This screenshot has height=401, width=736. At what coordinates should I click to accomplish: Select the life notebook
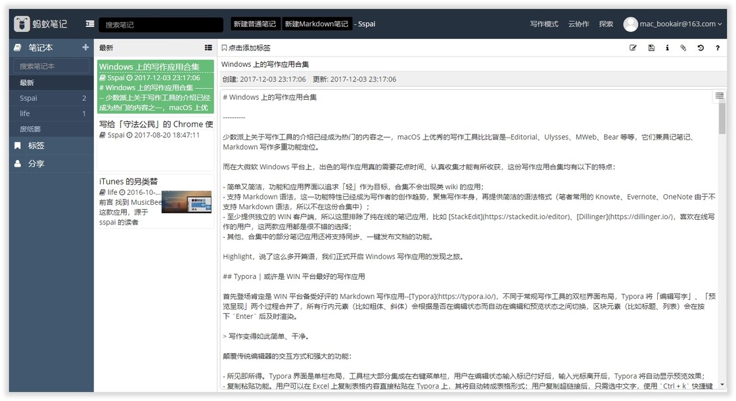click(51, 114)
